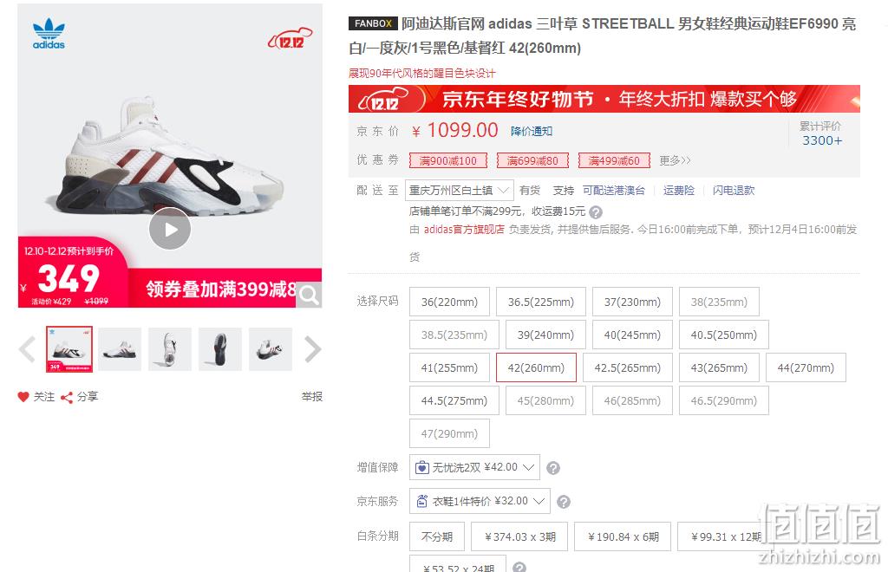The width and height of the screenshot is (888, 572).
Task: Expand more coupons via 更多>>
Action: coord(675,160)
